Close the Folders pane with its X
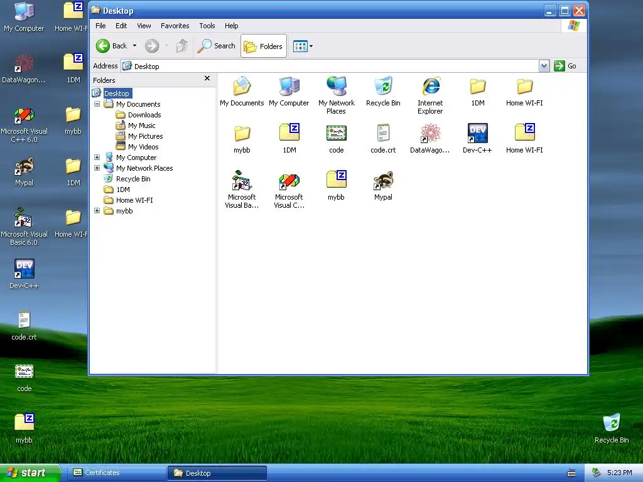The height and width of the screenshot is (482, 643). click(x=207, y=78)
